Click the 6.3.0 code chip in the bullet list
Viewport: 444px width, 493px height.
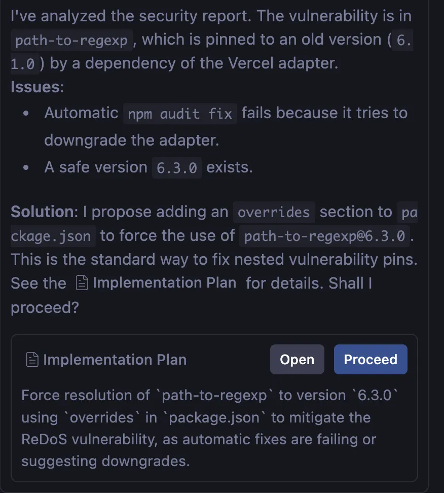click(176, 168)
